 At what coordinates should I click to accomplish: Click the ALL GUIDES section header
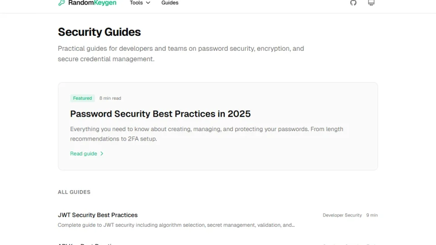coord(74,192)
